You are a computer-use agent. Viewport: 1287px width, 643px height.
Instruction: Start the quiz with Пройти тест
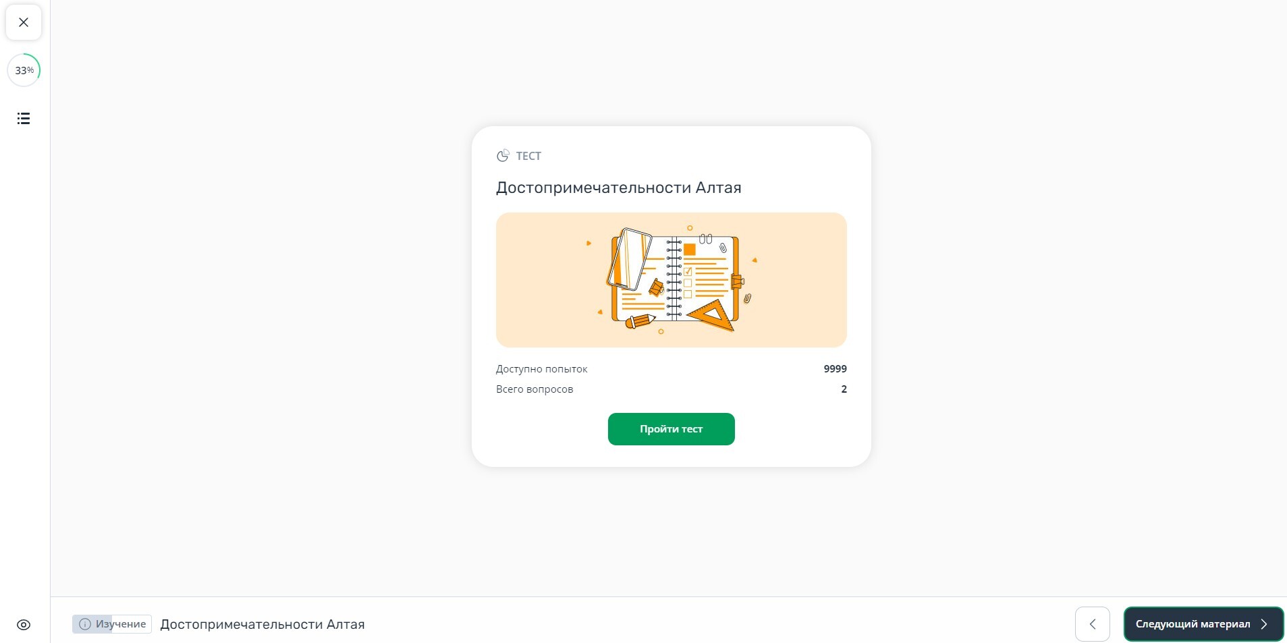(672, 429)
